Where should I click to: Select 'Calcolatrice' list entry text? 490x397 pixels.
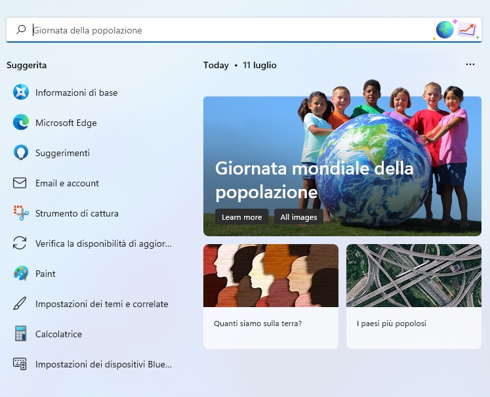(58, 334)
